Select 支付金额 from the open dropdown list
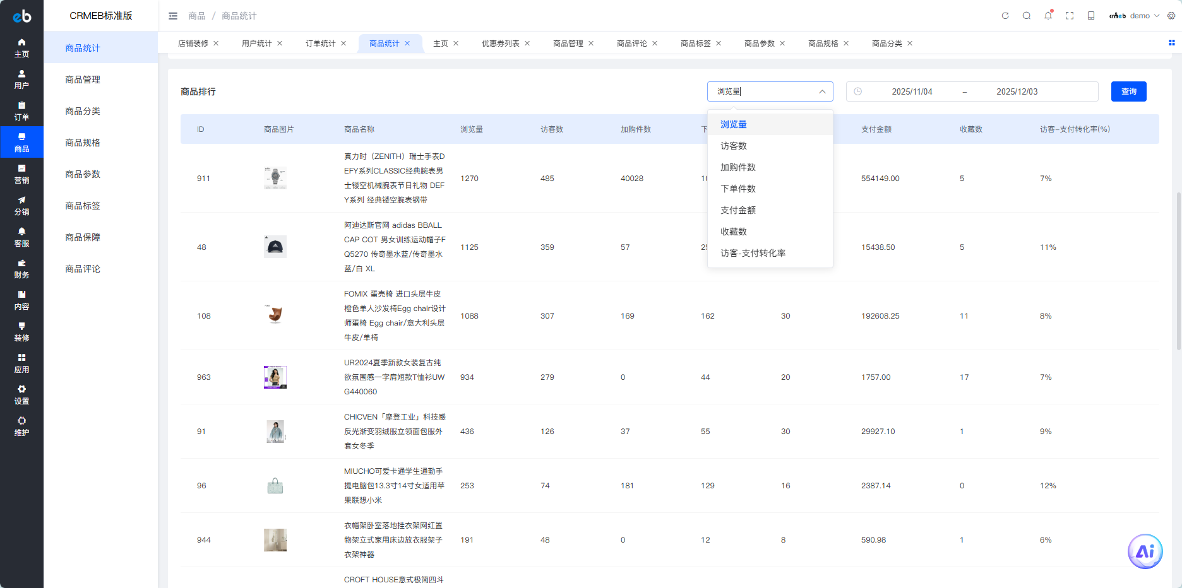Viewport: 1182px width, 588px height. tap(737, 209)
